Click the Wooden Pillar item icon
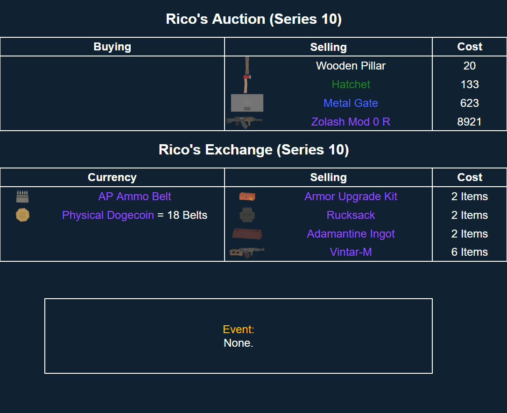The image size is (507, 413). [x=247, y=65]
